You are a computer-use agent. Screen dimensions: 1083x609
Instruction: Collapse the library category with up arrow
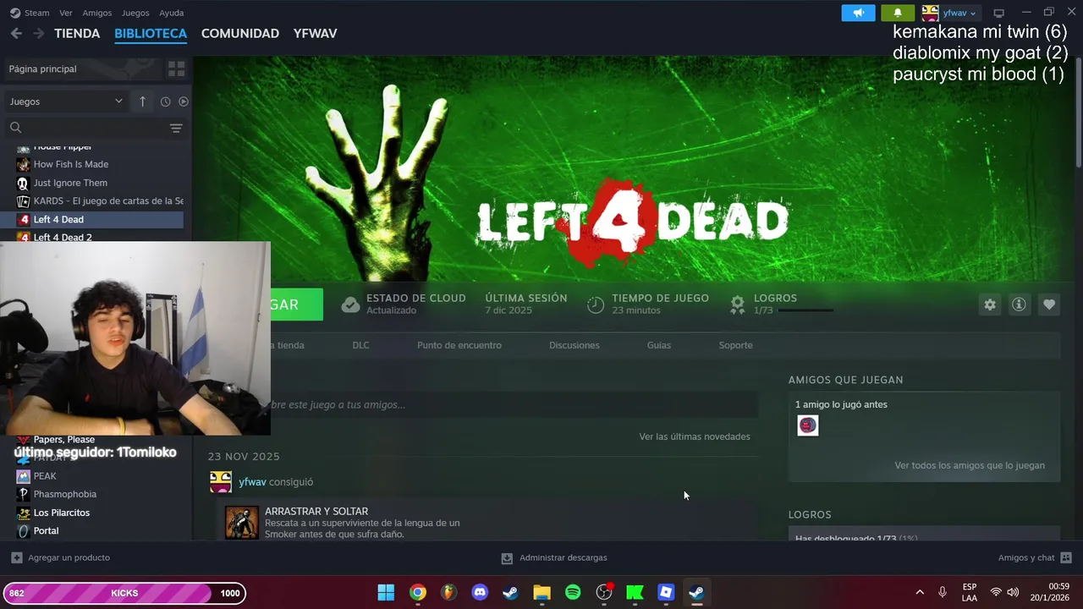point(142,101)
